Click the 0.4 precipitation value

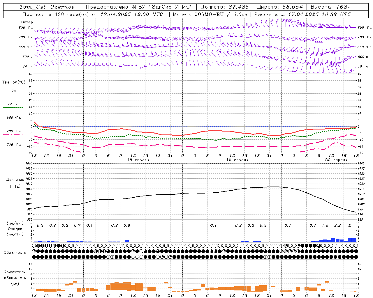pyautogui.click(x=313, y=225)
